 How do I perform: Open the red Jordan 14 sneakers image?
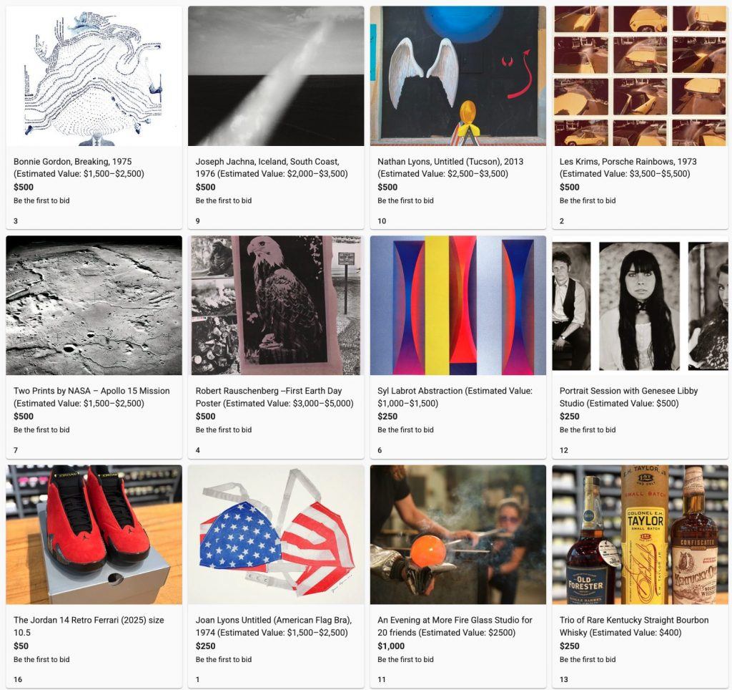pyautogui.click(x=94, y=535)
